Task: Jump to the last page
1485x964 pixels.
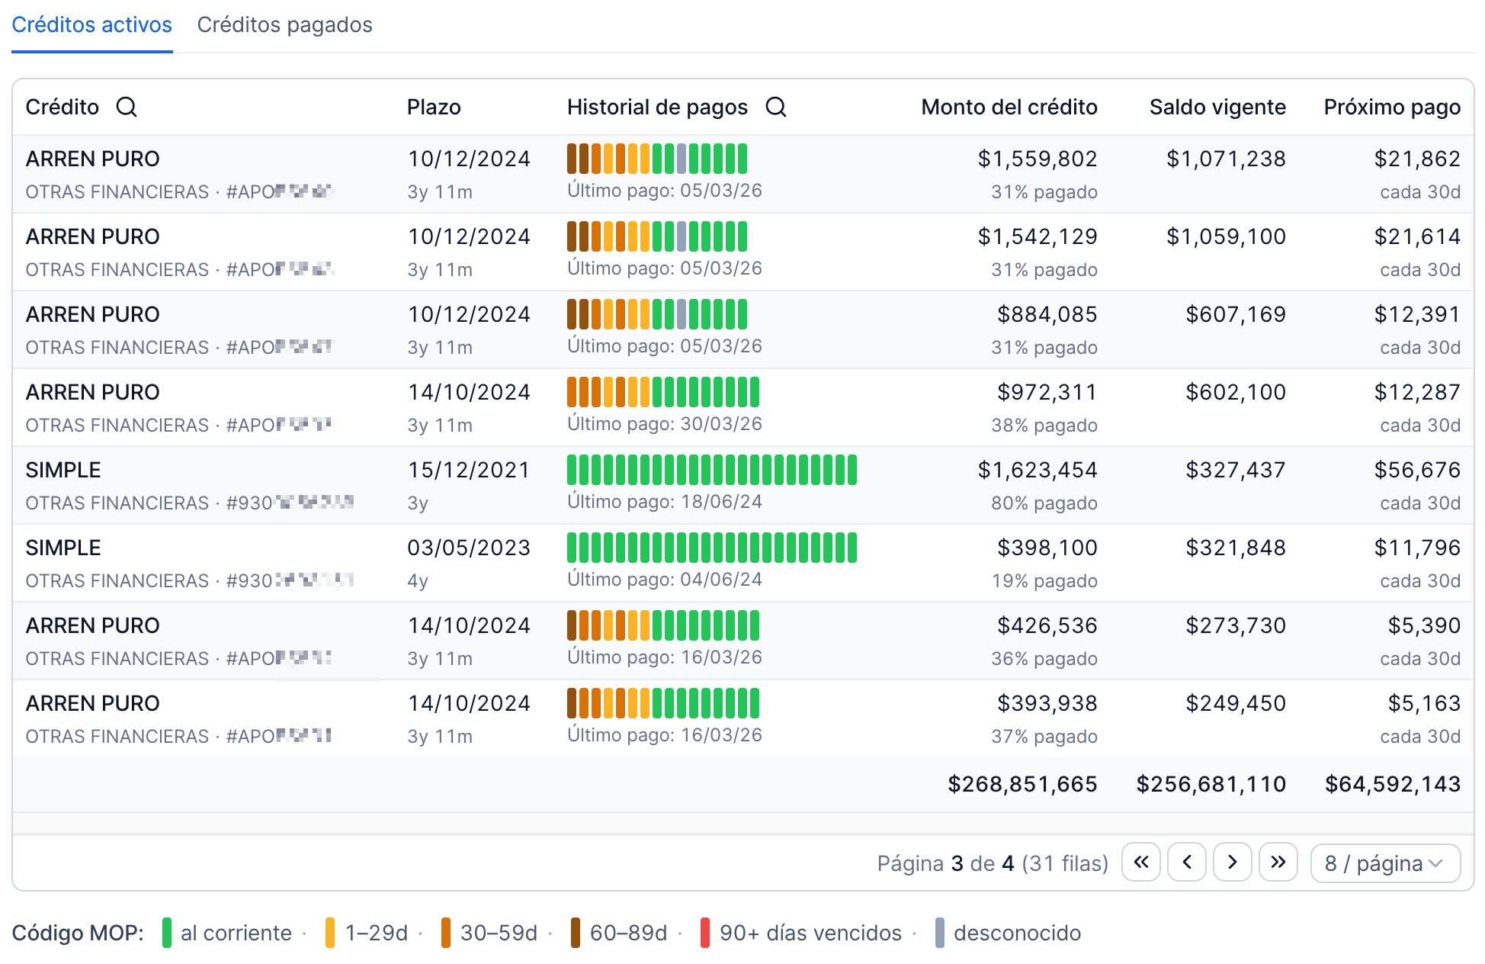Action: [1278, 862]
